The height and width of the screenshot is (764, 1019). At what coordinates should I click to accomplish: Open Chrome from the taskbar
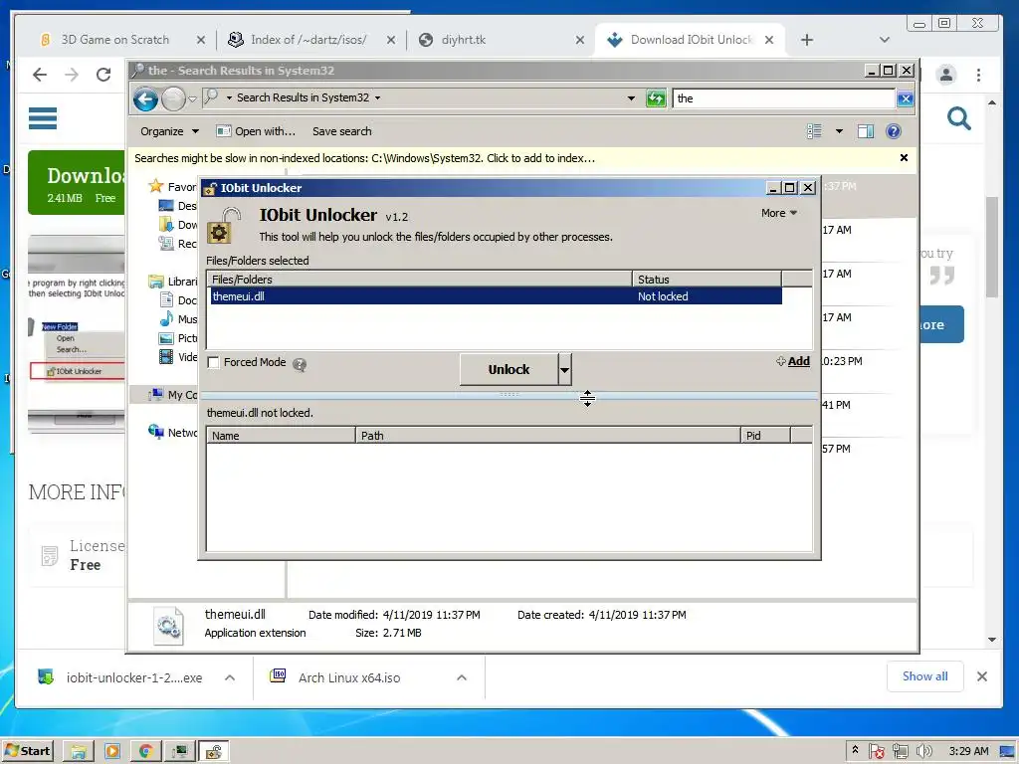pos(146,752)
